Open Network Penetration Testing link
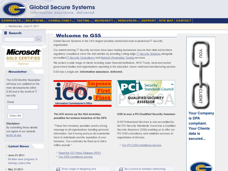Screen dimensions: 228x171 coord(117,58)
